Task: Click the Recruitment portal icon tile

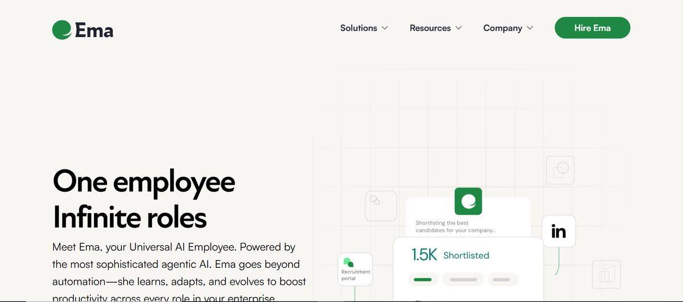Action: [355, 268]
